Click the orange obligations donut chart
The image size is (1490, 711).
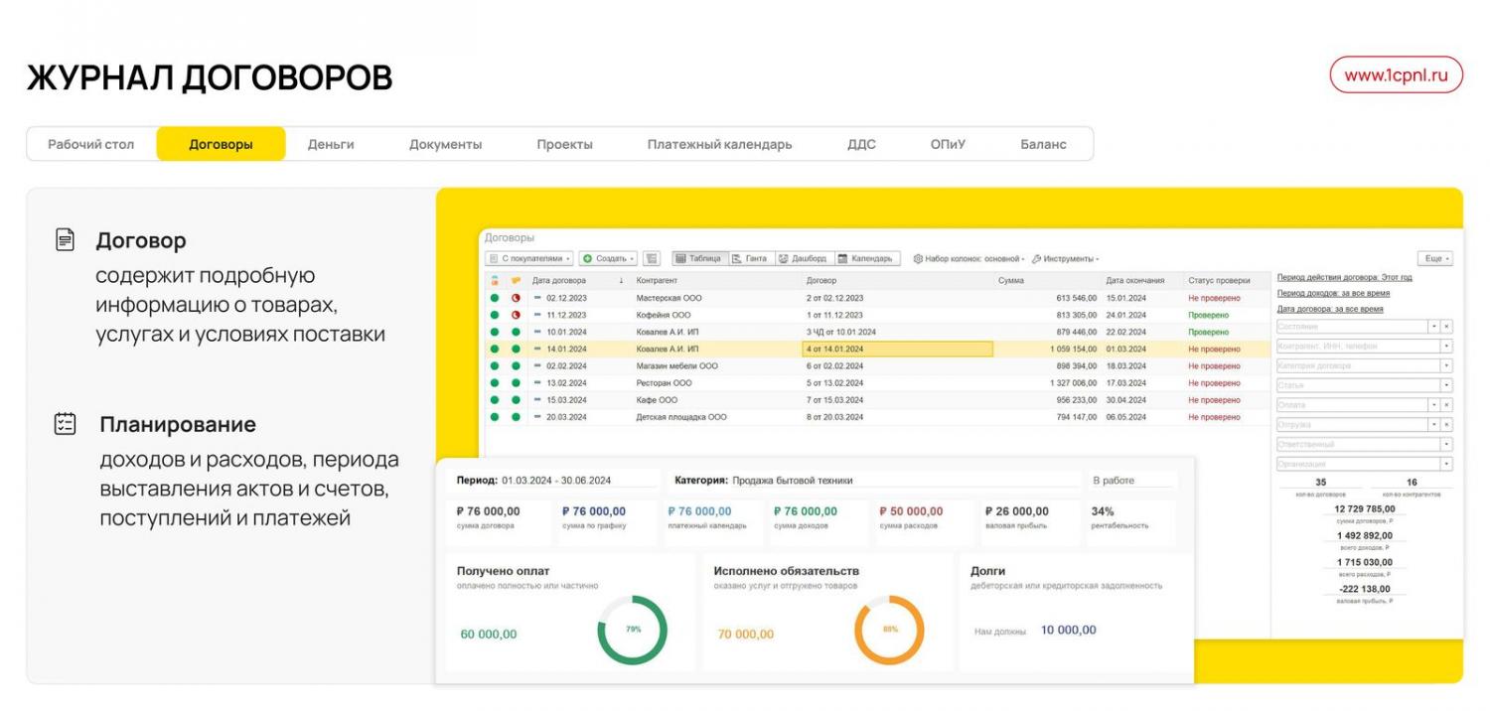889,630
